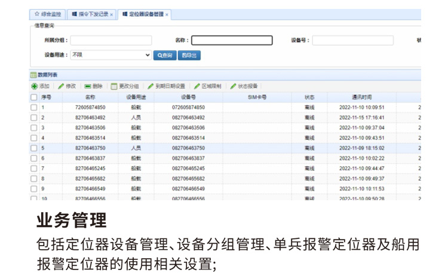
Task: Open 区域限制 area restriction tool
Action: [197, 86]
